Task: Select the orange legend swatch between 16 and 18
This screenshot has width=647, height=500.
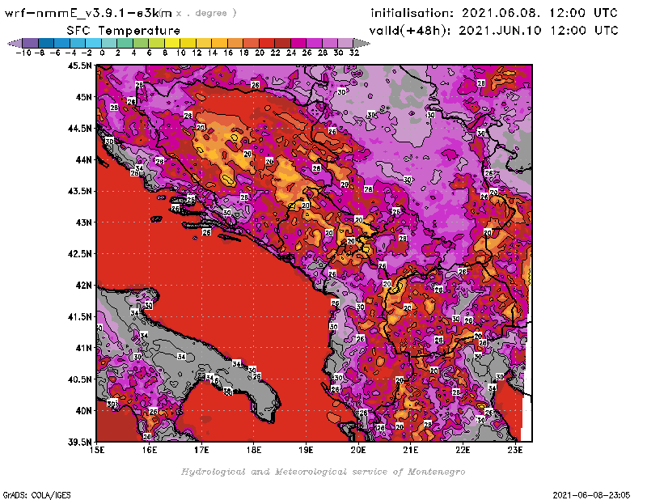Action: click(x=235, y=43)
